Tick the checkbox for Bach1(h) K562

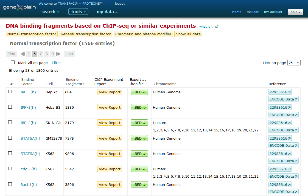[x=10, y=184]
